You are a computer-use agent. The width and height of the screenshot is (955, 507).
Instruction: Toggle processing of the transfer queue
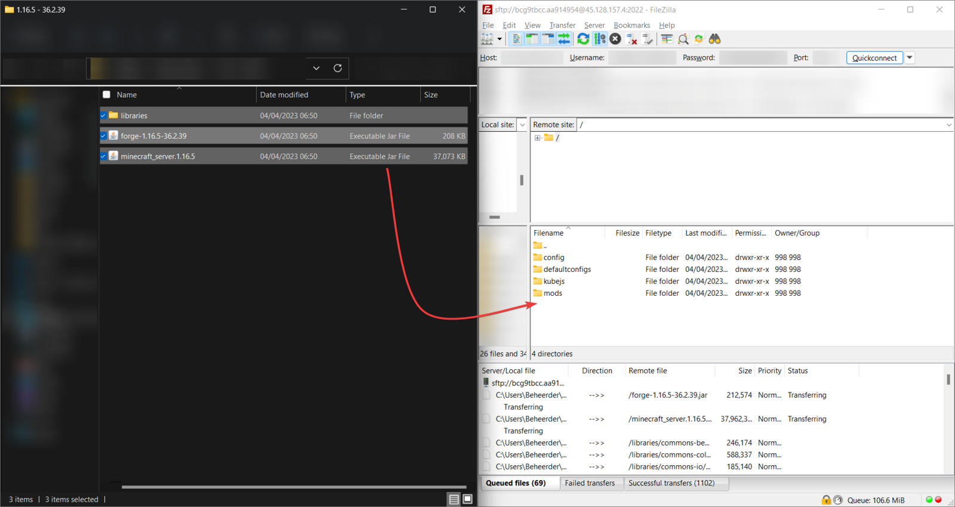coord(599,39)
